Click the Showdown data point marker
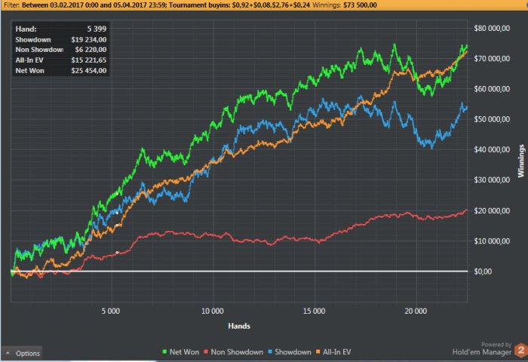Screen dimensions: 528x362 click(x=117, y=213)
